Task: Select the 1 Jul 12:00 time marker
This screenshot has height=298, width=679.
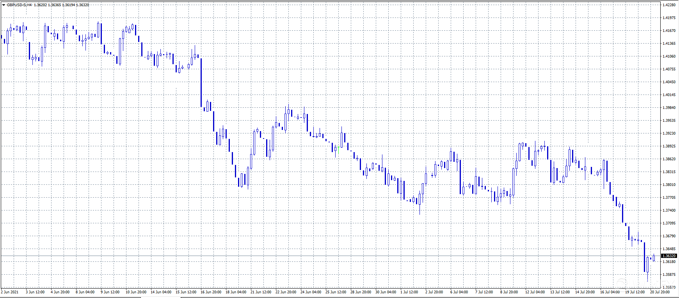Action: pos(409,292)
